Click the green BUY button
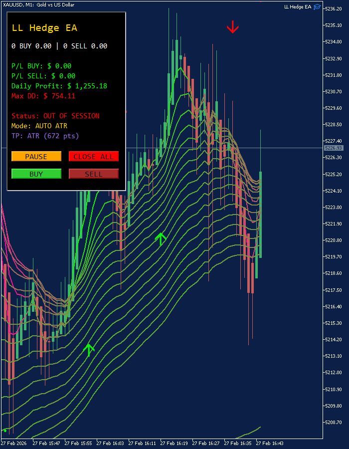 pyautogui.click(x=36, y=174)
